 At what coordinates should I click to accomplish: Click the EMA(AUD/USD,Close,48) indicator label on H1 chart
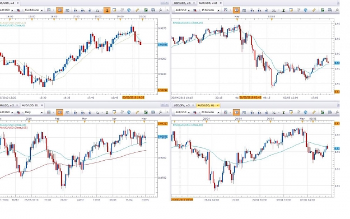click(x=188, y=125)
